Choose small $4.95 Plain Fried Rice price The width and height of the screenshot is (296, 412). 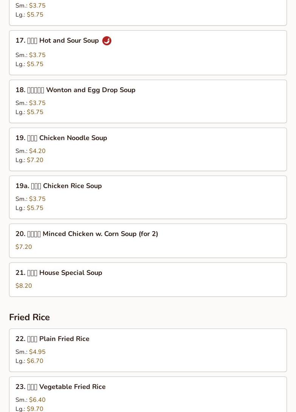(x=37, y=352)
